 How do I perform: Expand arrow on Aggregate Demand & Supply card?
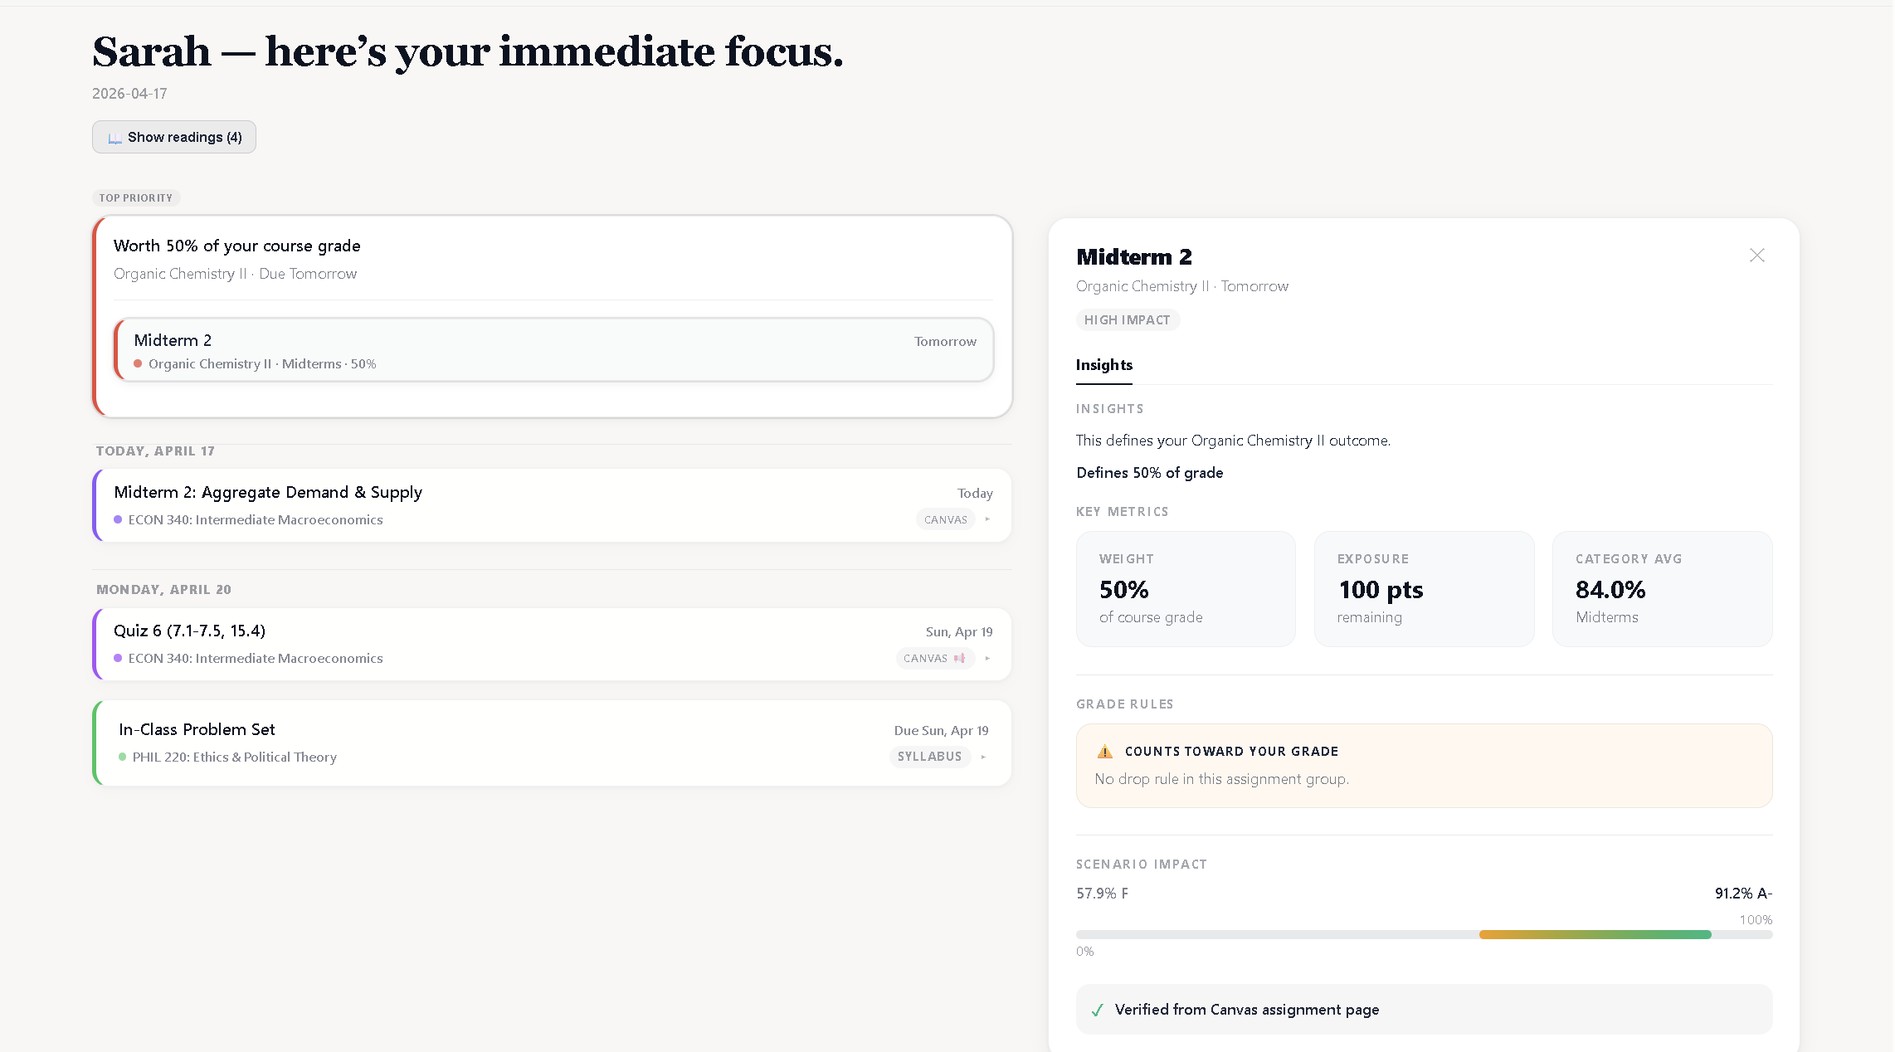(x=987, y=519)
